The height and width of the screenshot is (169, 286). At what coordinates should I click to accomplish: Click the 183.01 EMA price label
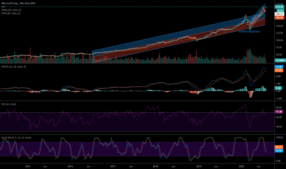279,18
